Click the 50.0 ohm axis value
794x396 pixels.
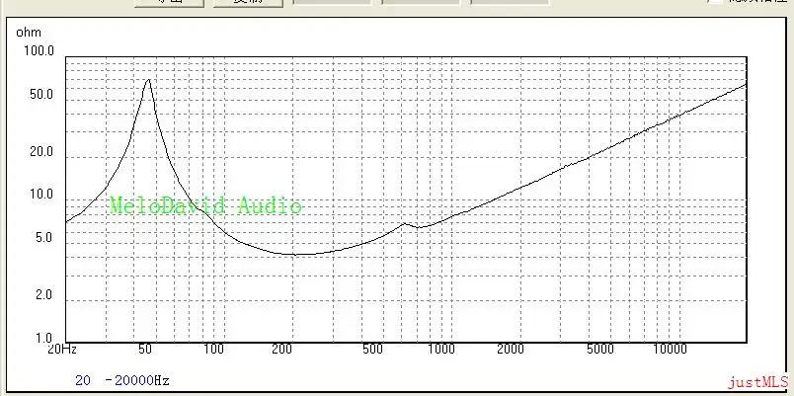point(41,94)
